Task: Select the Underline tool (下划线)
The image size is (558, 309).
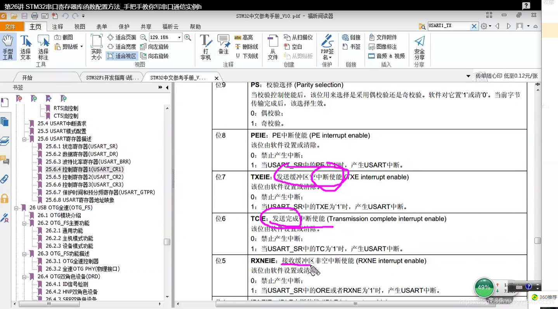Action: pyautogui.click(x=246, y=56)
